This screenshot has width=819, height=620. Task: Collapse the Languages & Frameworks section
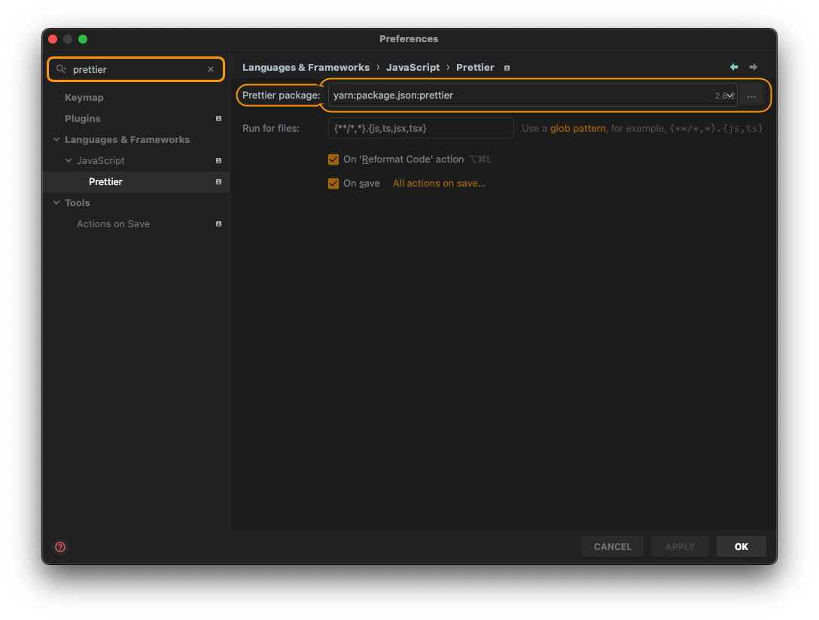(x=56, y=139)
